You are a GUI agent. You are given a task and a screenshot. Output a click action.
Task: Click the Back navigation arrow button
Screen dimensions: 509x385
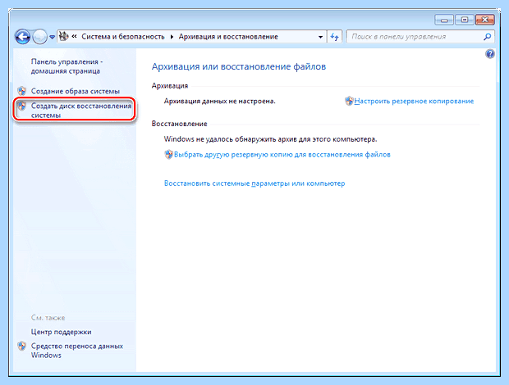click(22, 37)
